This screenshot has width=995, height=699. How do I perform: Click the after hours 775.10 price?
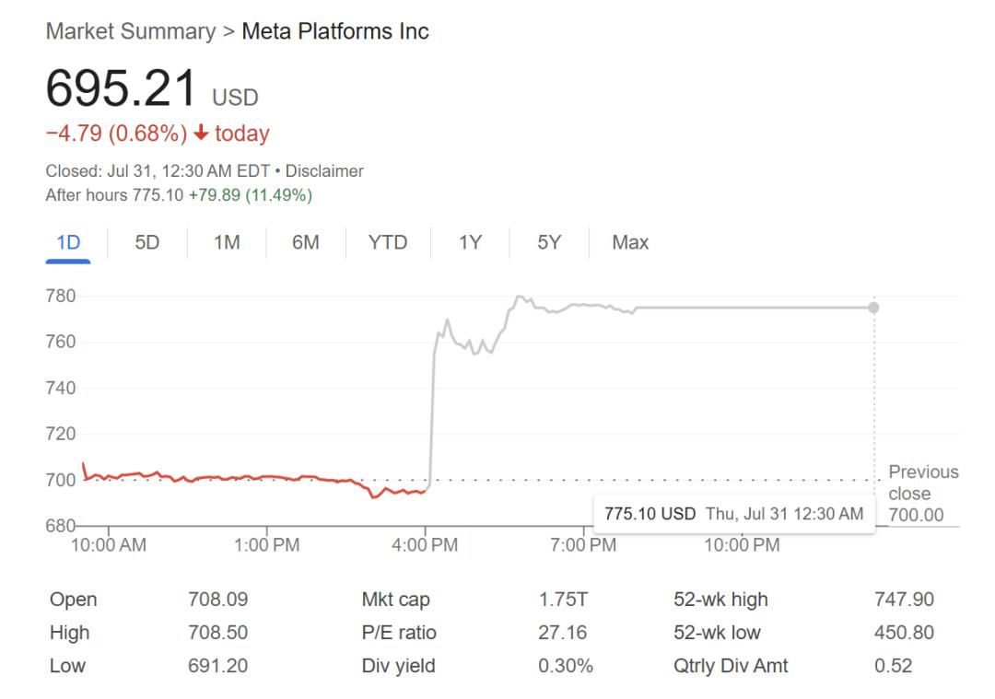tap(158, 195)
